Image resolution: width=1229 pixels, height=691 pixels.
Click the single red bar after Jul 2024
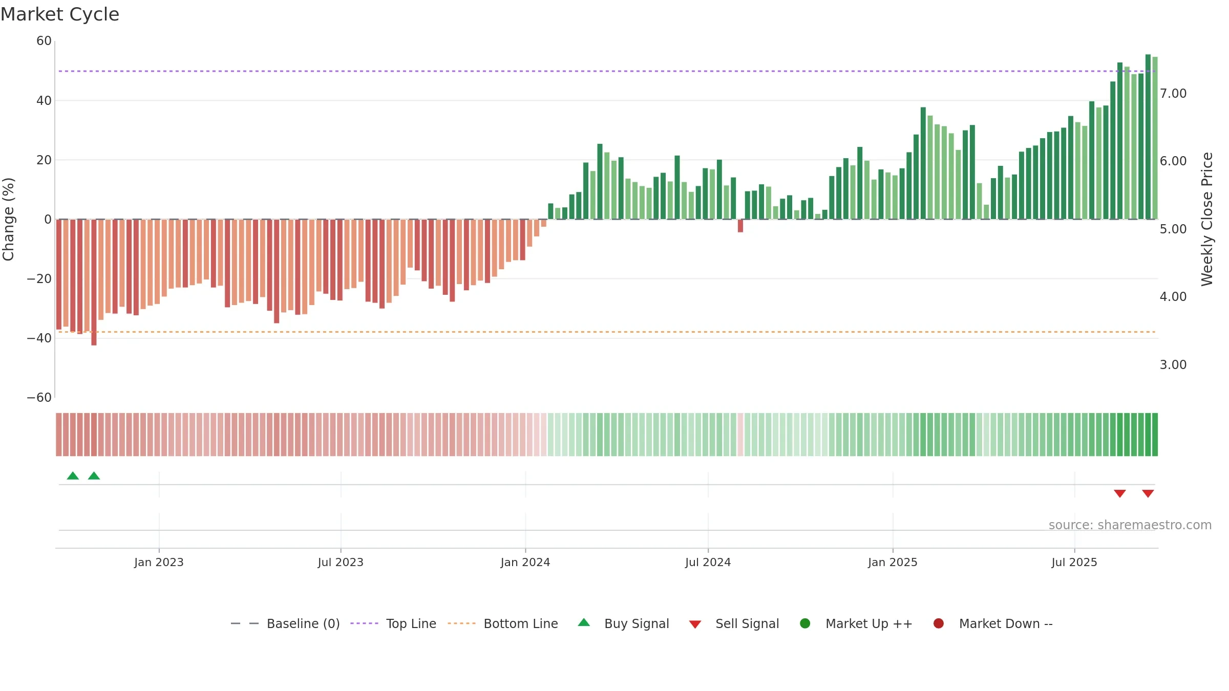click(x=740, y=226)
